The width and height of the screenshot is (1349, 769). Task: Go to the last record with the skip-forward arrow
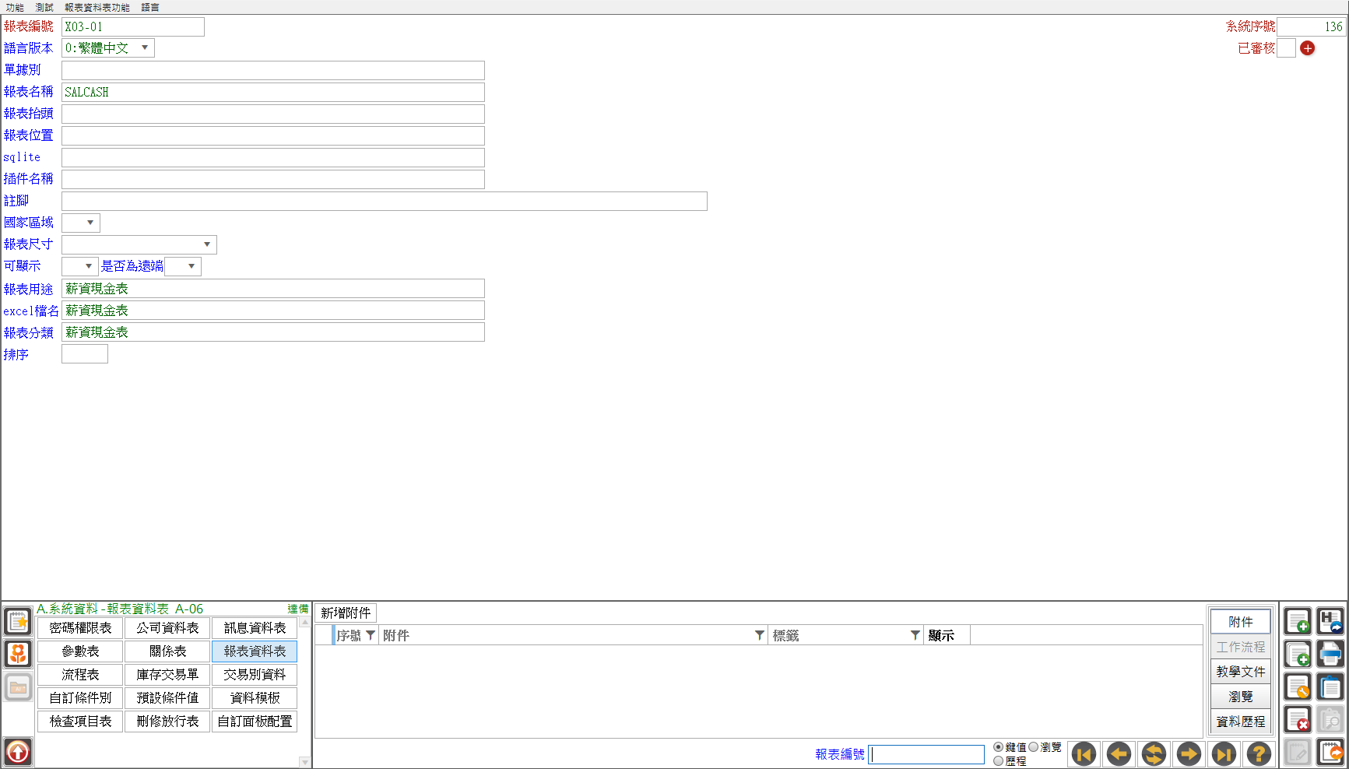[x=1224, y=753]
